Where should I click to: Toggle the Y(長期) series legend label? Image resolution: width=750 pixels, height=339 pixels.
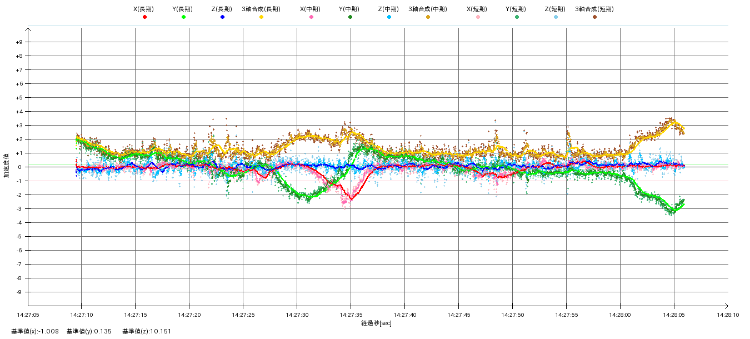(x=183, y=9)
